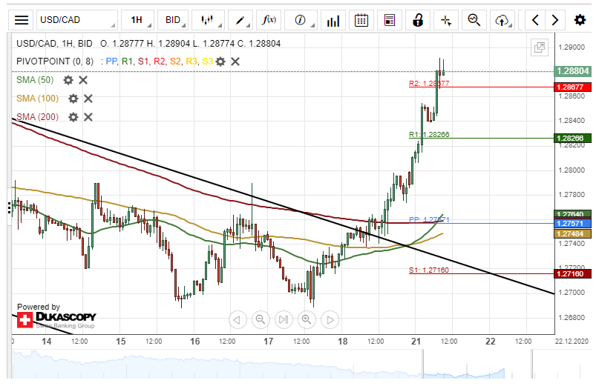Activate the crosshair cursor tool

446,20
